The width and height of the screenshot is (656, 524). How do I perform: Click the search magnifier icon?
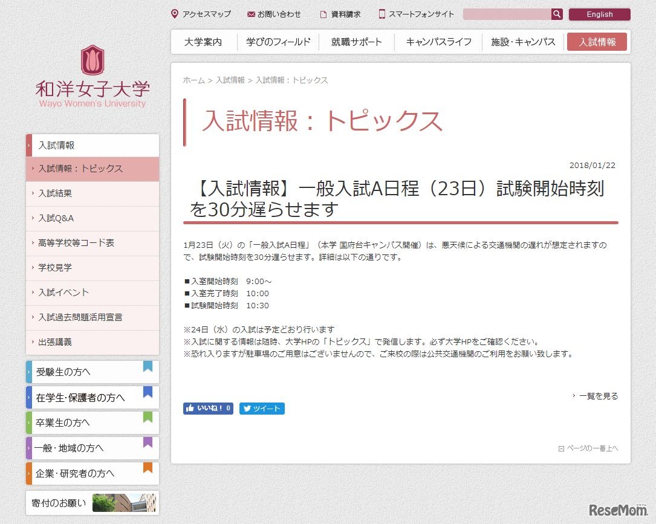click(557, 15)
